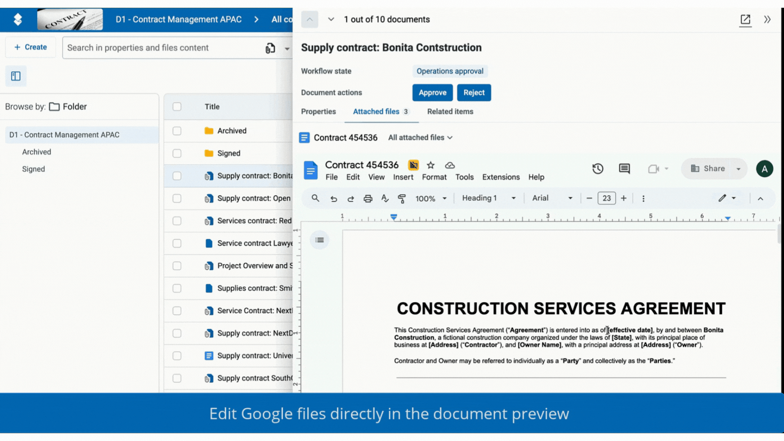Switch to the Properties tab

coord(318,112)
